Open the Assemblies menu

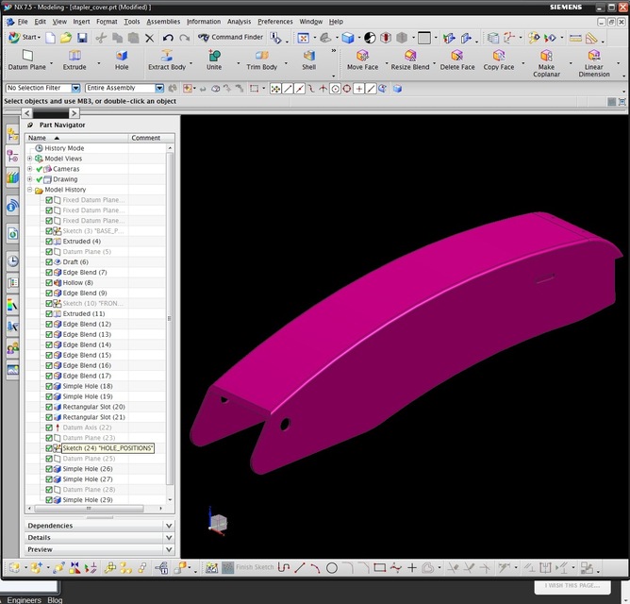click(163, 22)
